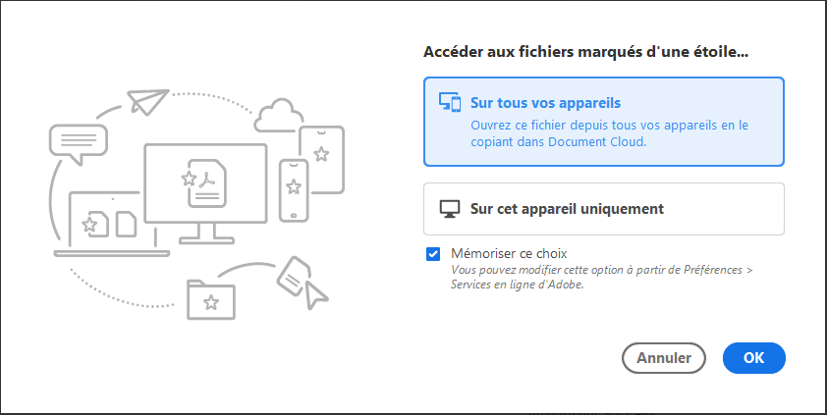The width and height of the screenshot is (827, 415).
Task: Click the multi-device icon beside Sur tous vos appareils
Action: coord(450,103)
